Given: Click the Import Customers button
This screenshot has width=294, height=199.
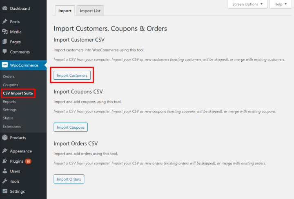Looking at the screenshot, I should tap(72, 75).
